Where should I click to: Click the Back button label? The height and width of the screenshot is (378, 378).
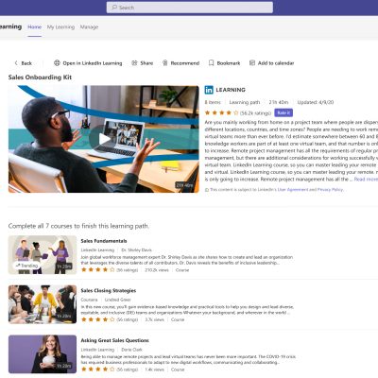pos(26,63)
